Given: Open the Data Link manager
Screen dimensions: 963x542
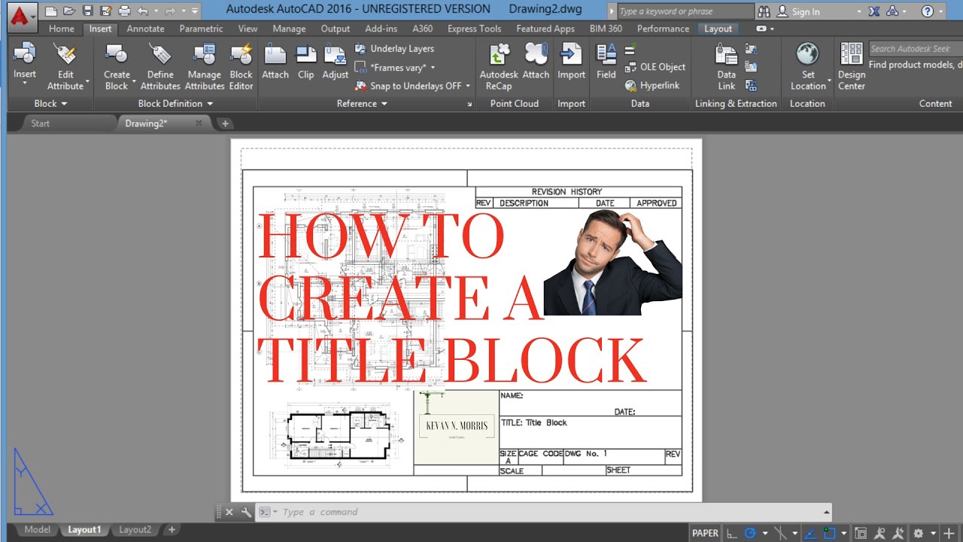Looking at the screenshot, I should pyautogui.click(x=726, y=66).
